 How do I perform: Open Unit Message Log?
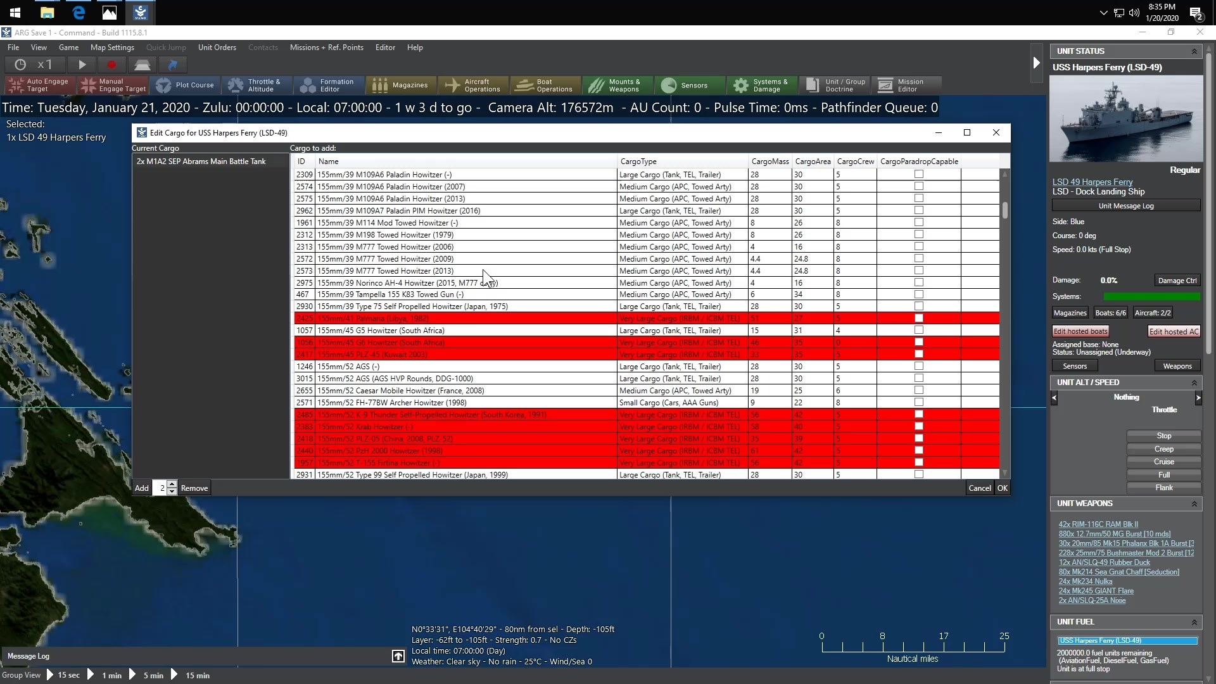pyautogui.click(x=1126, y=206)
